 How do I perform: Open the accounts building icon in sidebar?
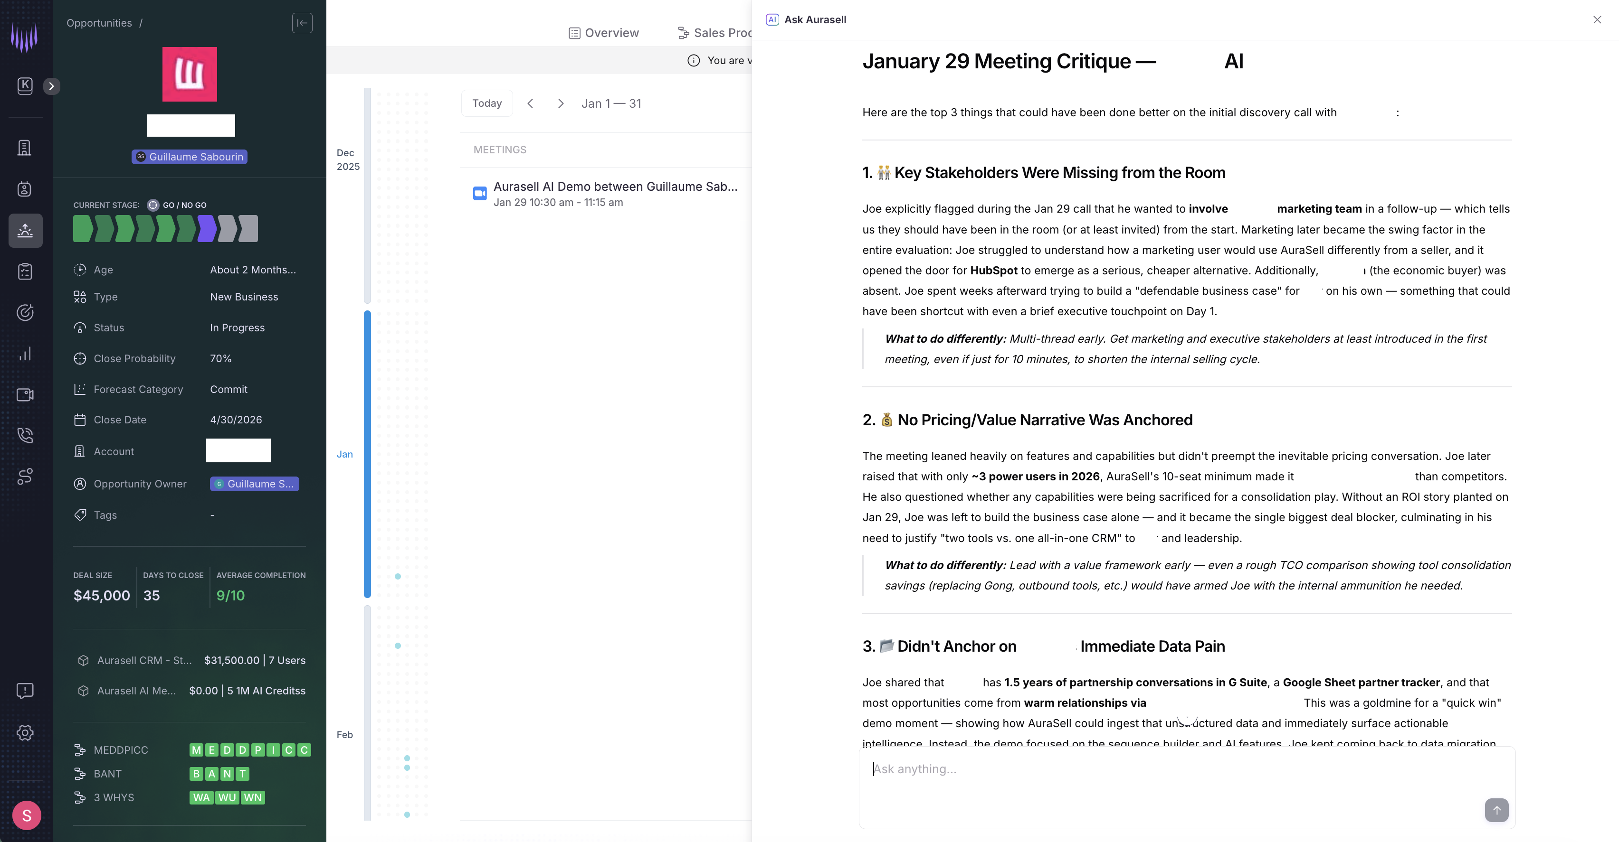click(x=25, y=148)
